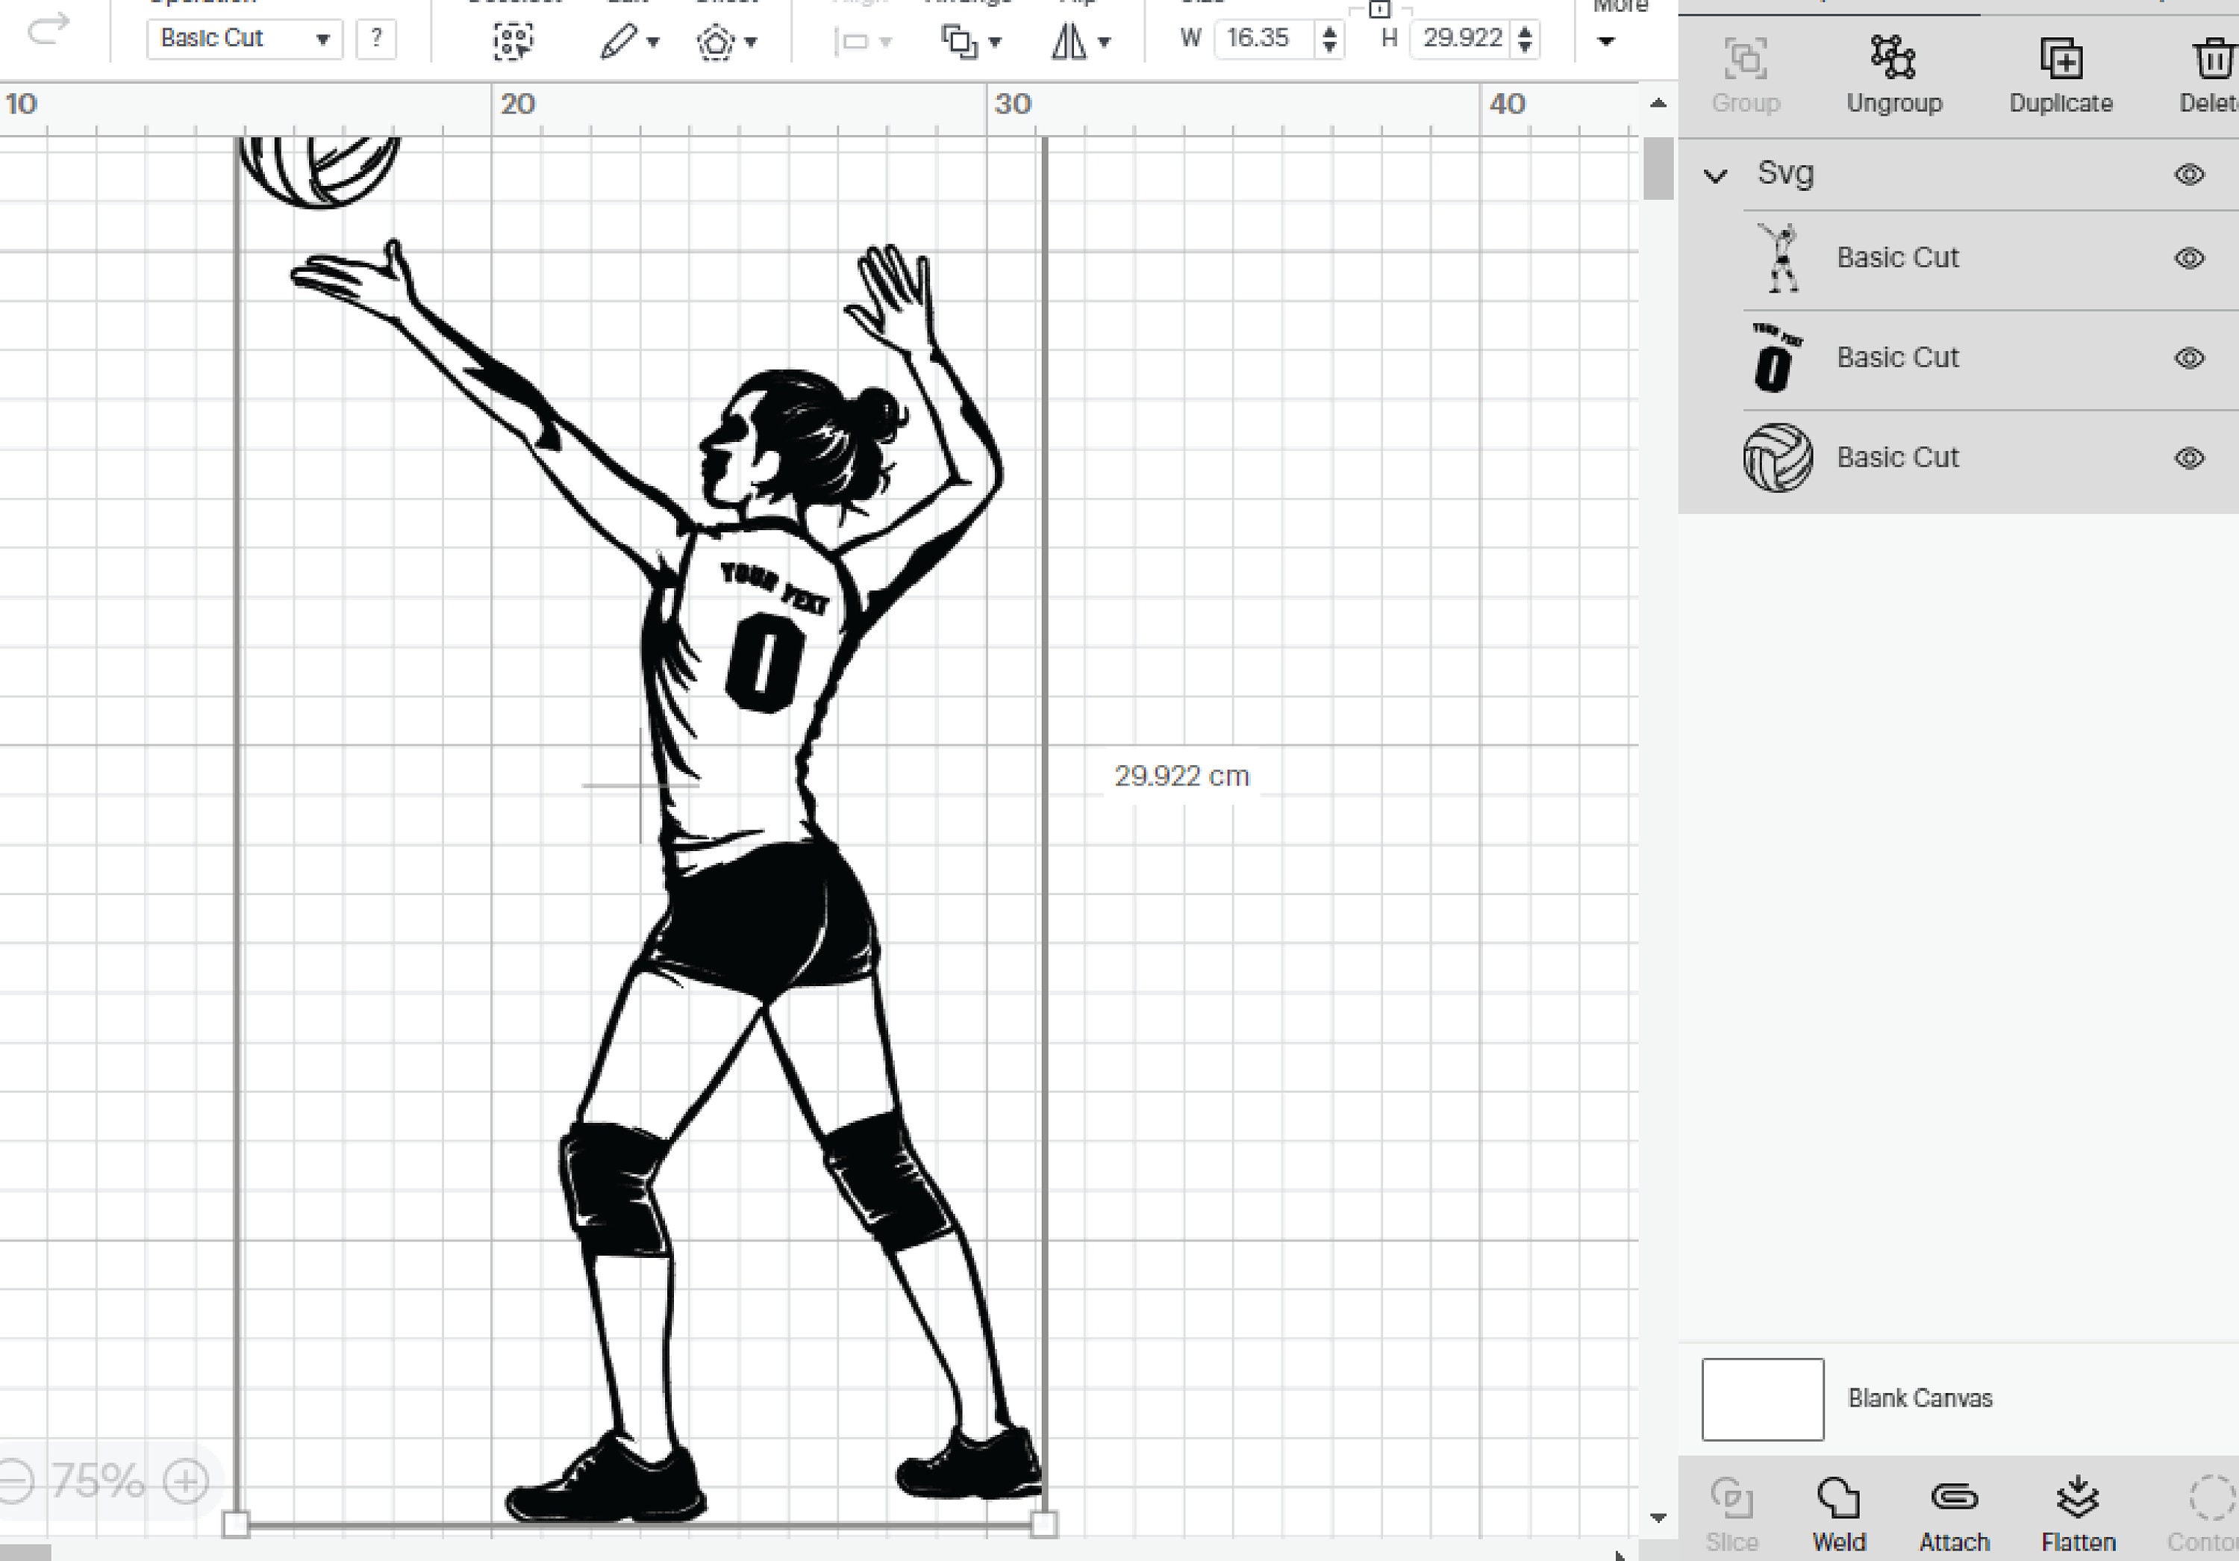
Task: Activate the Deselect tool
Action: [x=514, y=41]
